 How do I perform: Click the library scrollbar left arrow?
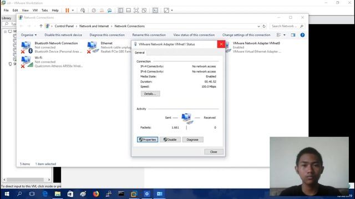pyautogui.click(x=4, y=180)
